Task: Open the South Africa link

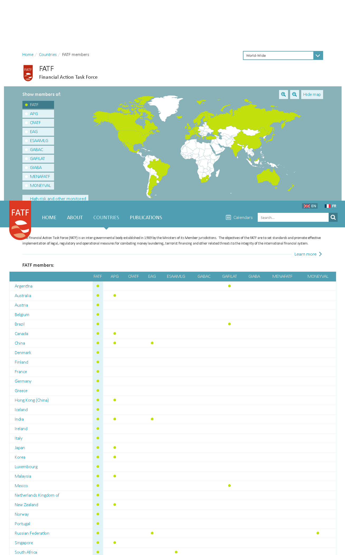Action: (26, 552)
